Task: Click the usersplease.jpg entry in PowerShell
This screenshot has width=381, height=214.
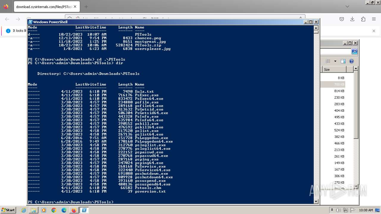Action: pos(153,49)
